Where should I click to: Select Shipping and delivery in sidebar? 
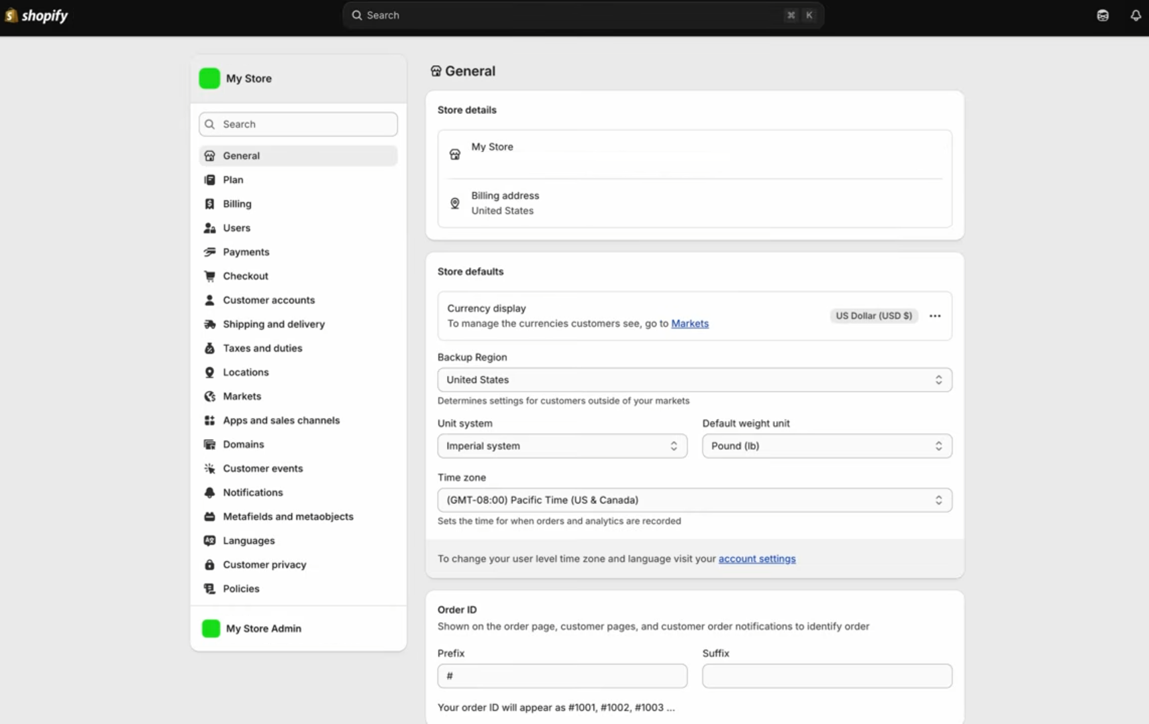[x=298, y=324]
